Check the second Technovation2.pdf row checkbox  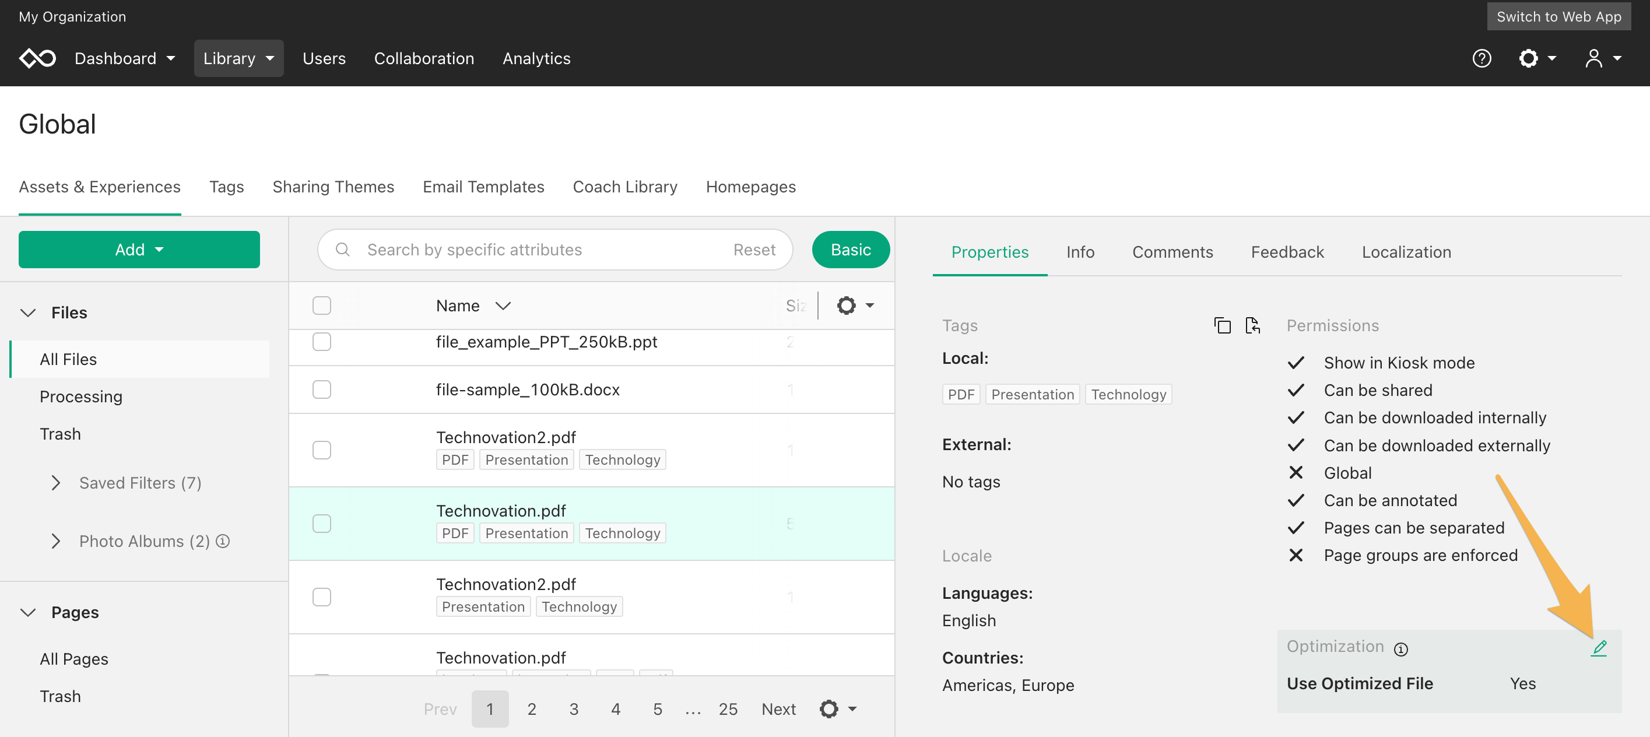click(x=321, y=596)
